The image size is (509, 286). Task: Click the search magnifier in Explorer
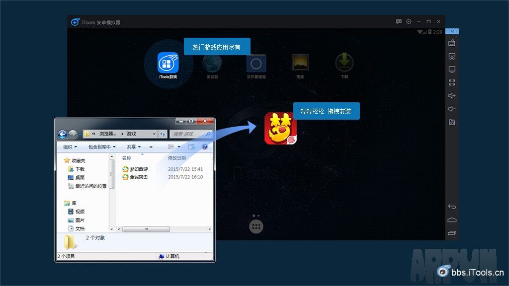tap(208, 134)
